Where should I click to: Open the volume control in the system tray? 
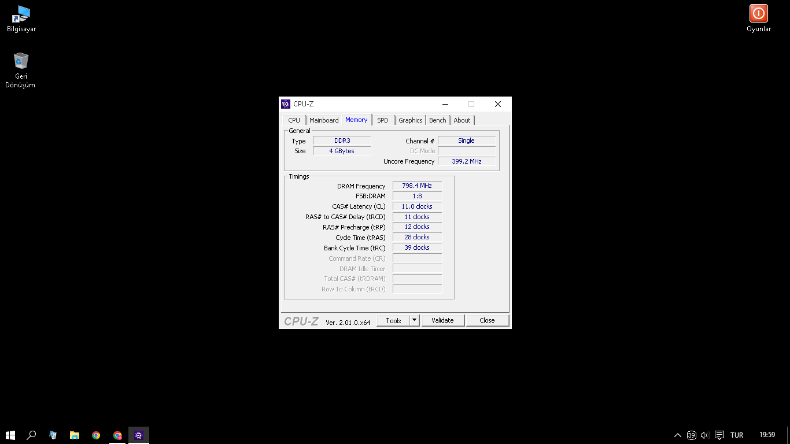tap(705, 435)
